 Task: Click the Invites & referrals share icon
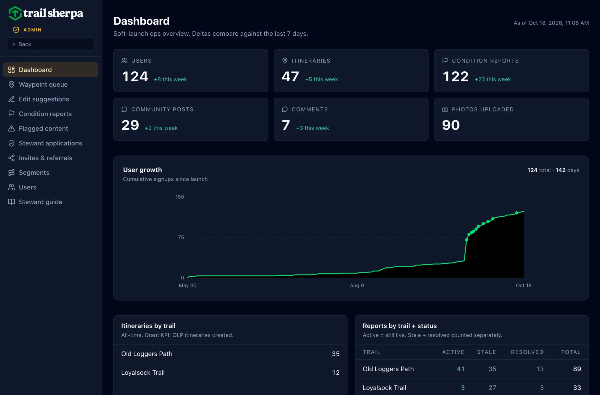click(11, 158)
